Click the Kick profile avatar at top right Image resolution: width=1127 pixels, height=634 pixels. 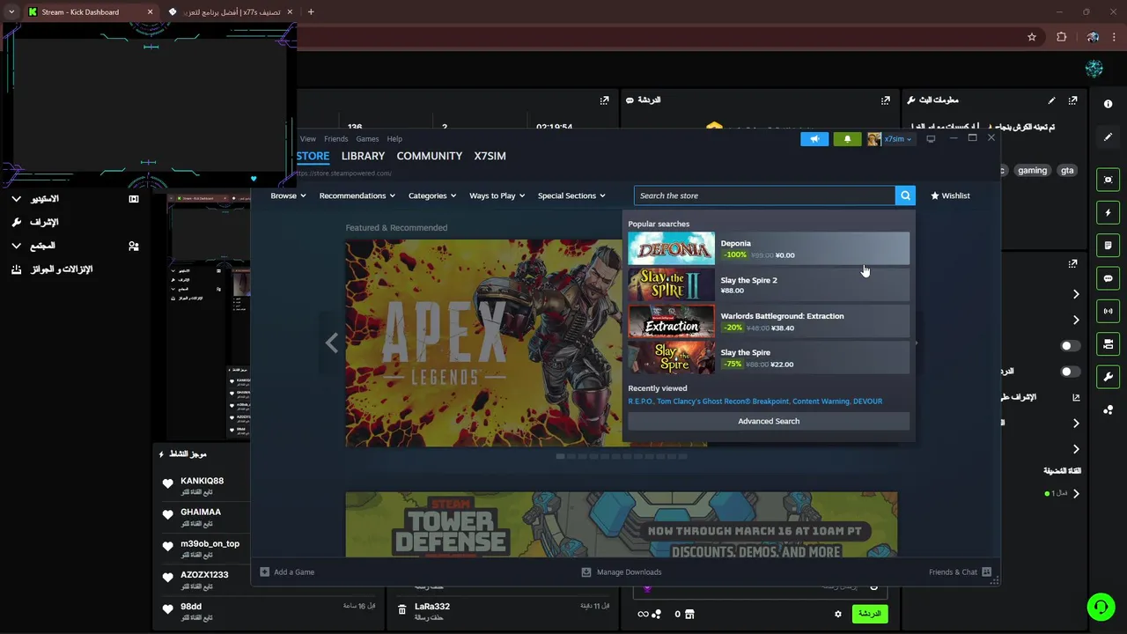click(x=1094, y=69)
